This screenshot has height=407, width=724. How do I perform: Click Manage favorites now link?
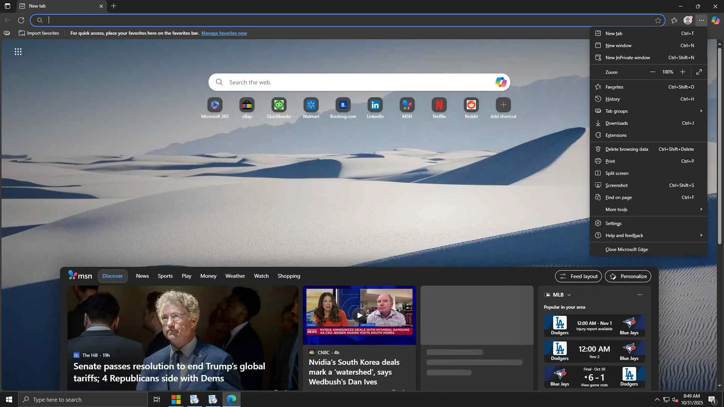click(224, 33)
